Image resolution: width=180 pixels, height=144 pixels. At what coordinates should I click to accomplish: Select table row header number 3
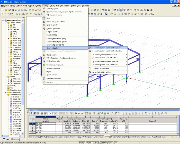[x=32, y=128]
